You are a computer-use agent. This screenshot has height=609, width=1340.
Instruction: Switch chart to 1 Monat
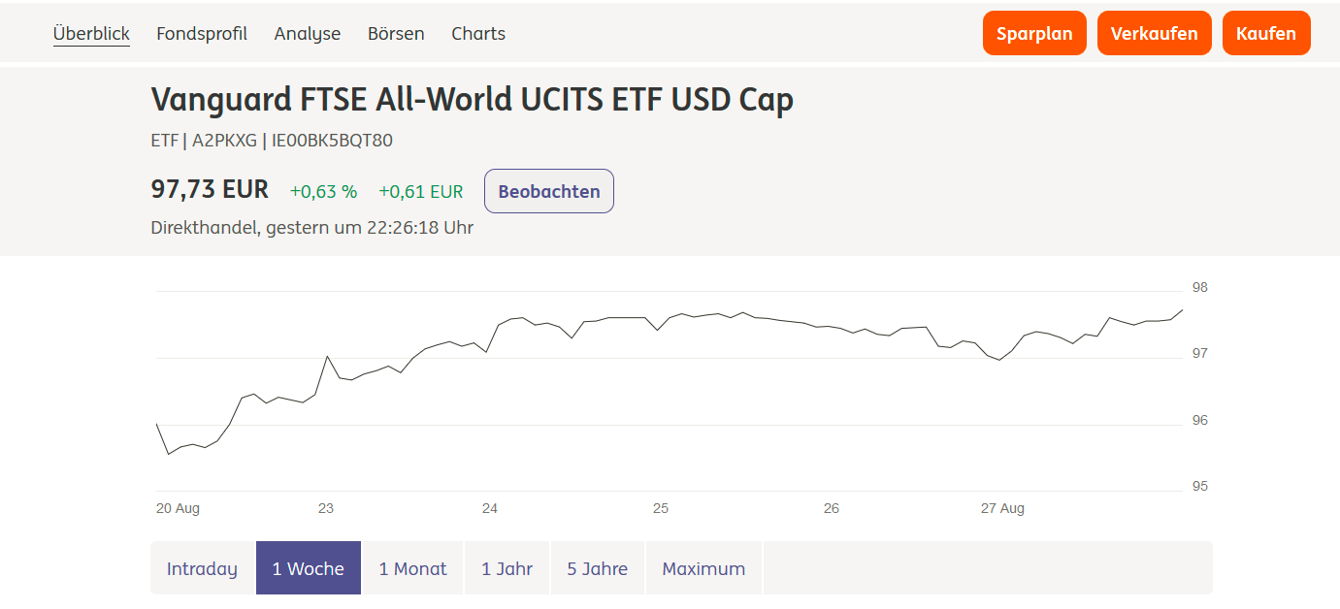(412, 568)
